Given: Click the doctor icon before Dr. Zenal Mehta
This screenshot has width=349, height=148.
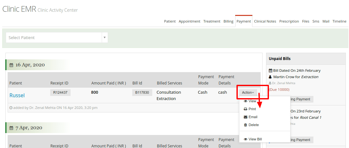Looking at the screenshot, I should click(x=270, y=83).
